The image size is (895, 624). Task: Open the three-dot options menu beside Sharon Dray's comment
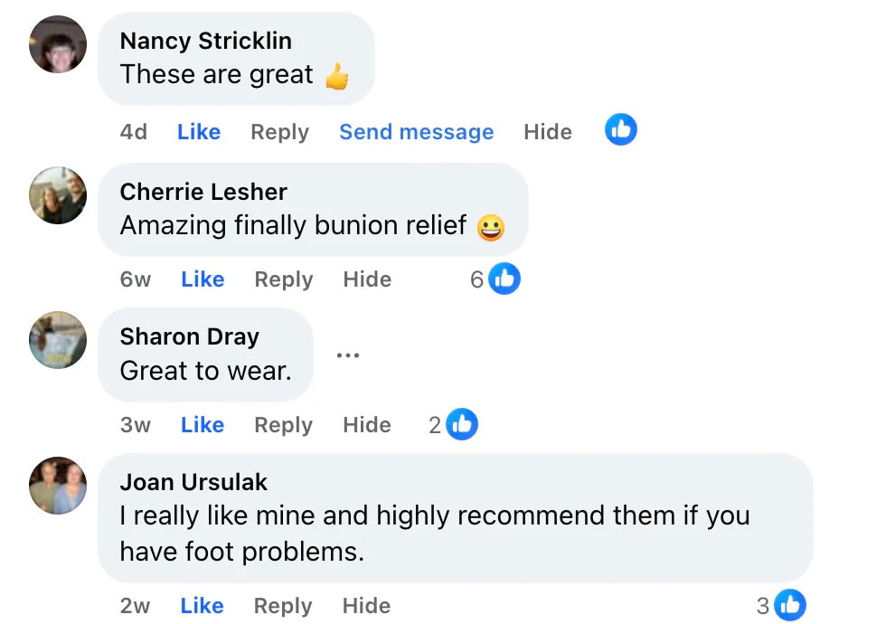point(348,355)
